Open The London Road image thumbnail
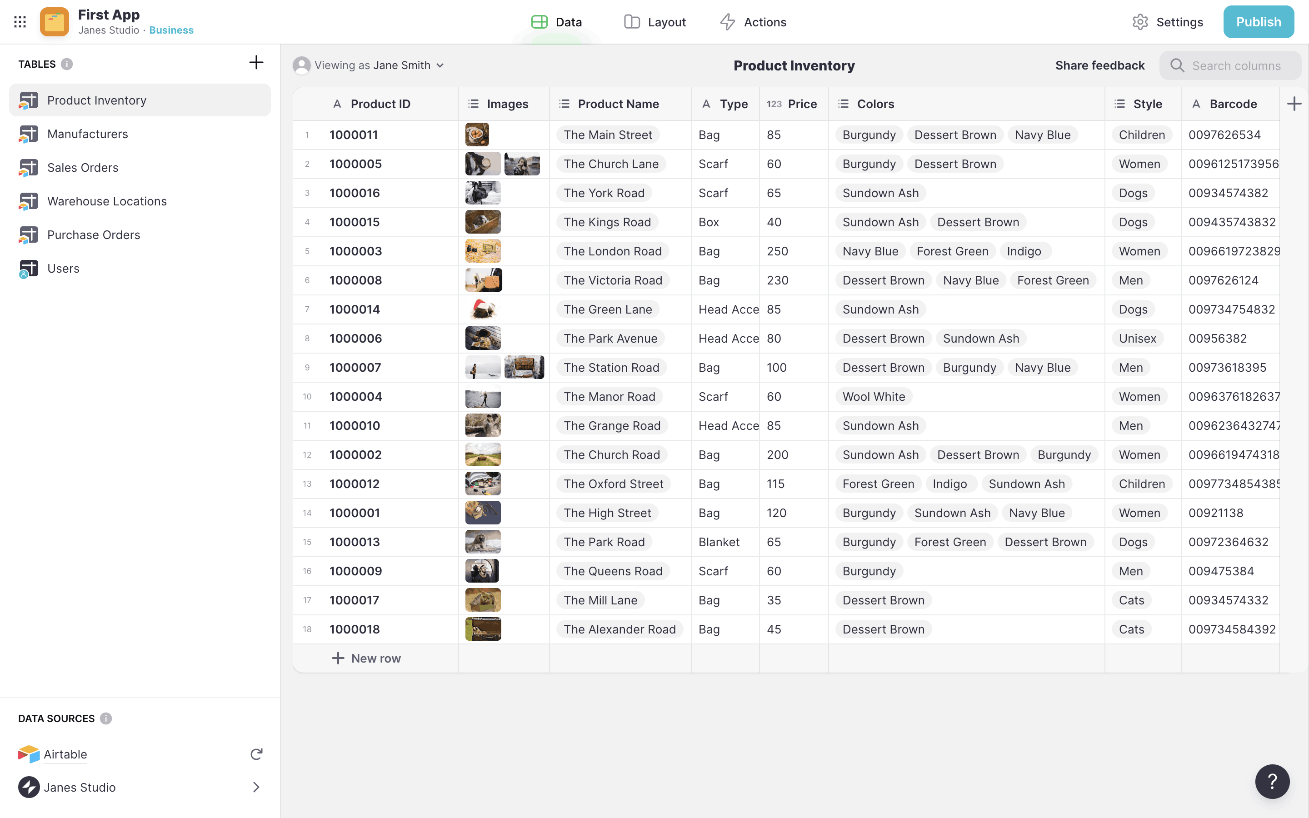This screenshot has width=1309, height=818. [483, 251]
